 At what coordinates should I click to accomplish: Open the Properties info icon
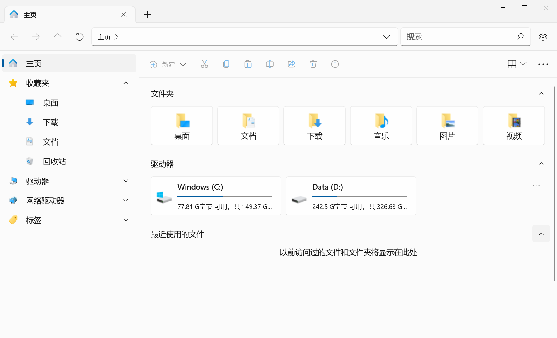point(335,64)
